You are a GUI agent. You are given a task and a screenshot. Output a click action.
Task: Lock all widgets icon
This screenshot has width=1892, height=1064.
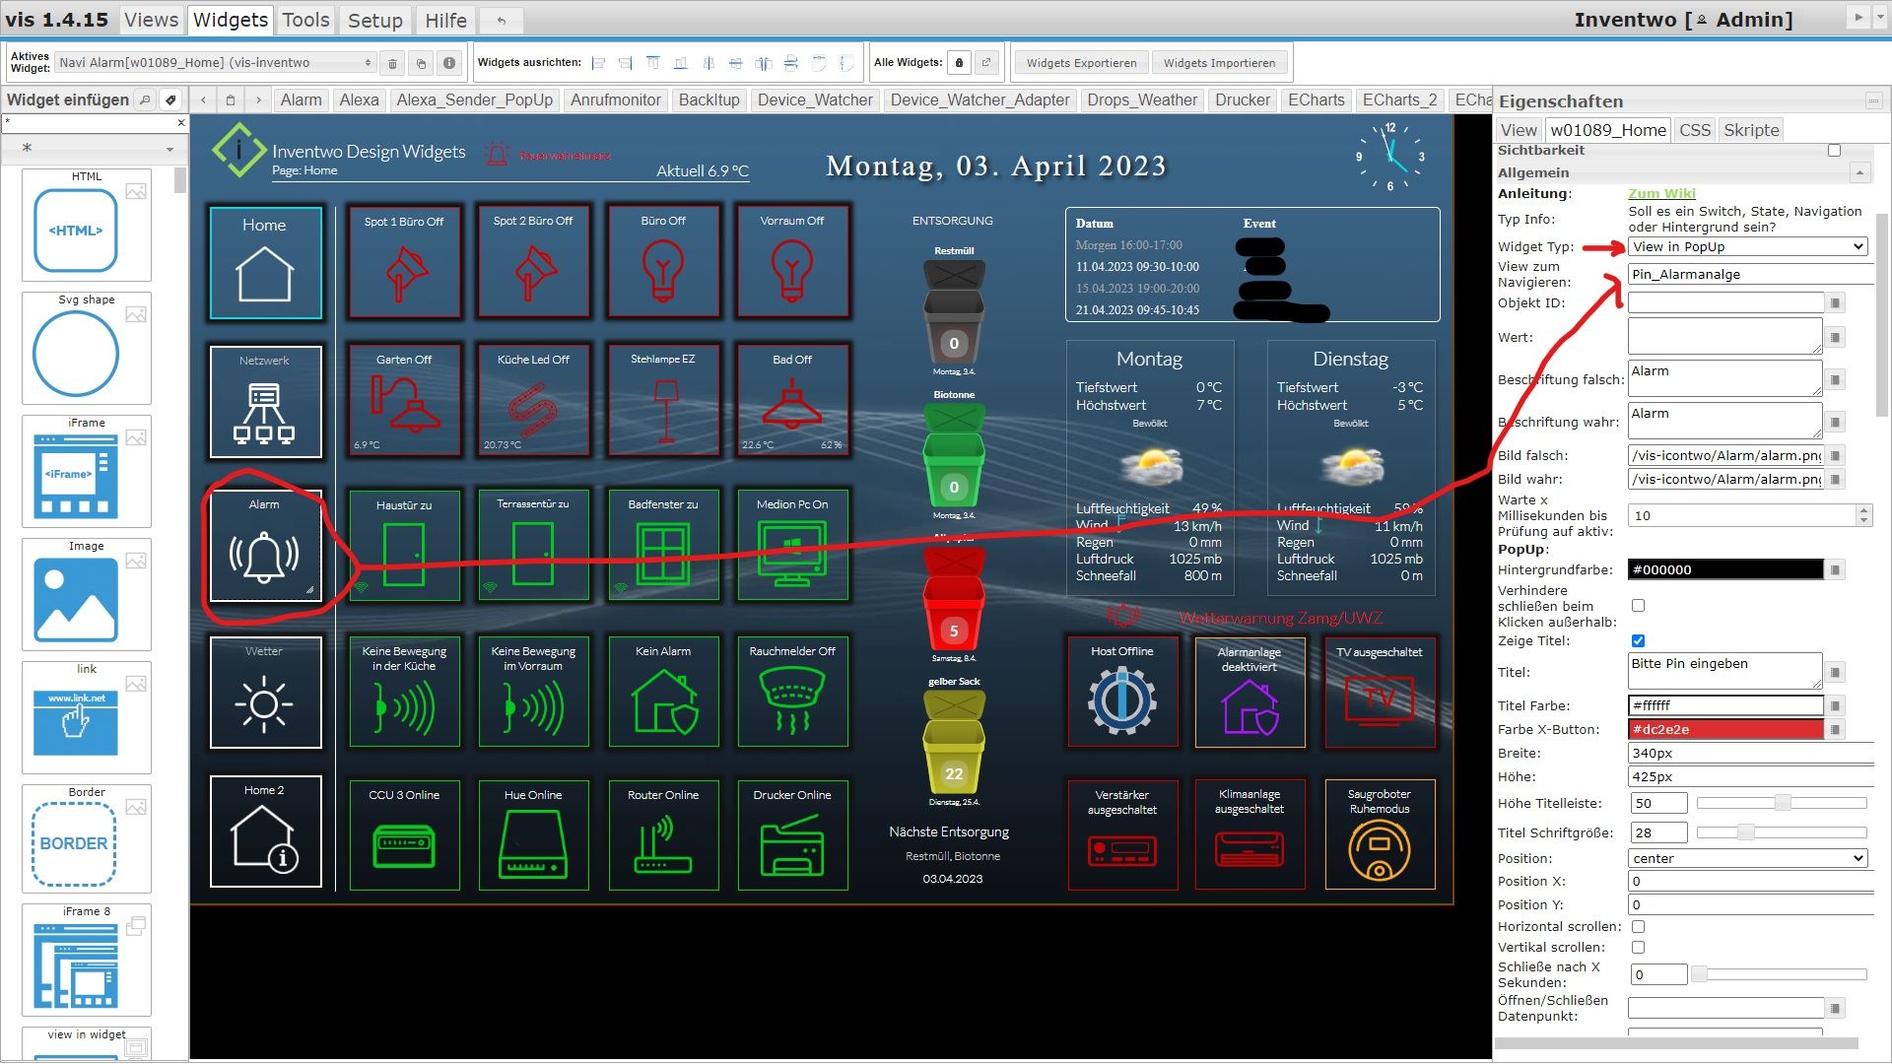[x=959, y=63]
